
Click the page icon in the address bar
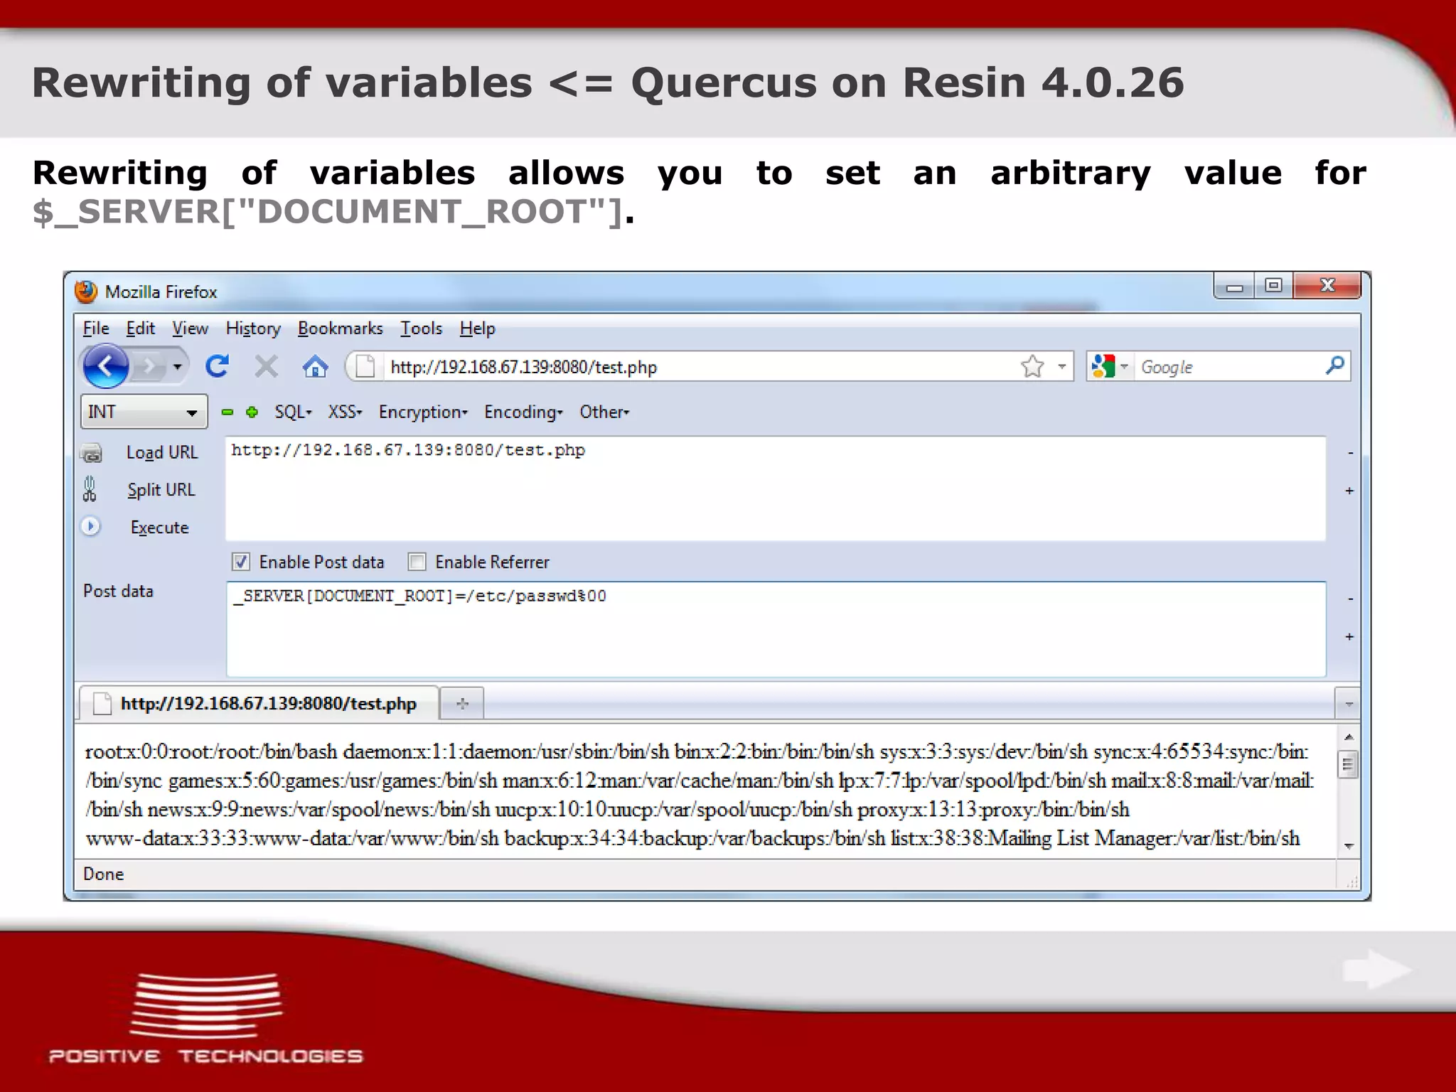[365, 367]
